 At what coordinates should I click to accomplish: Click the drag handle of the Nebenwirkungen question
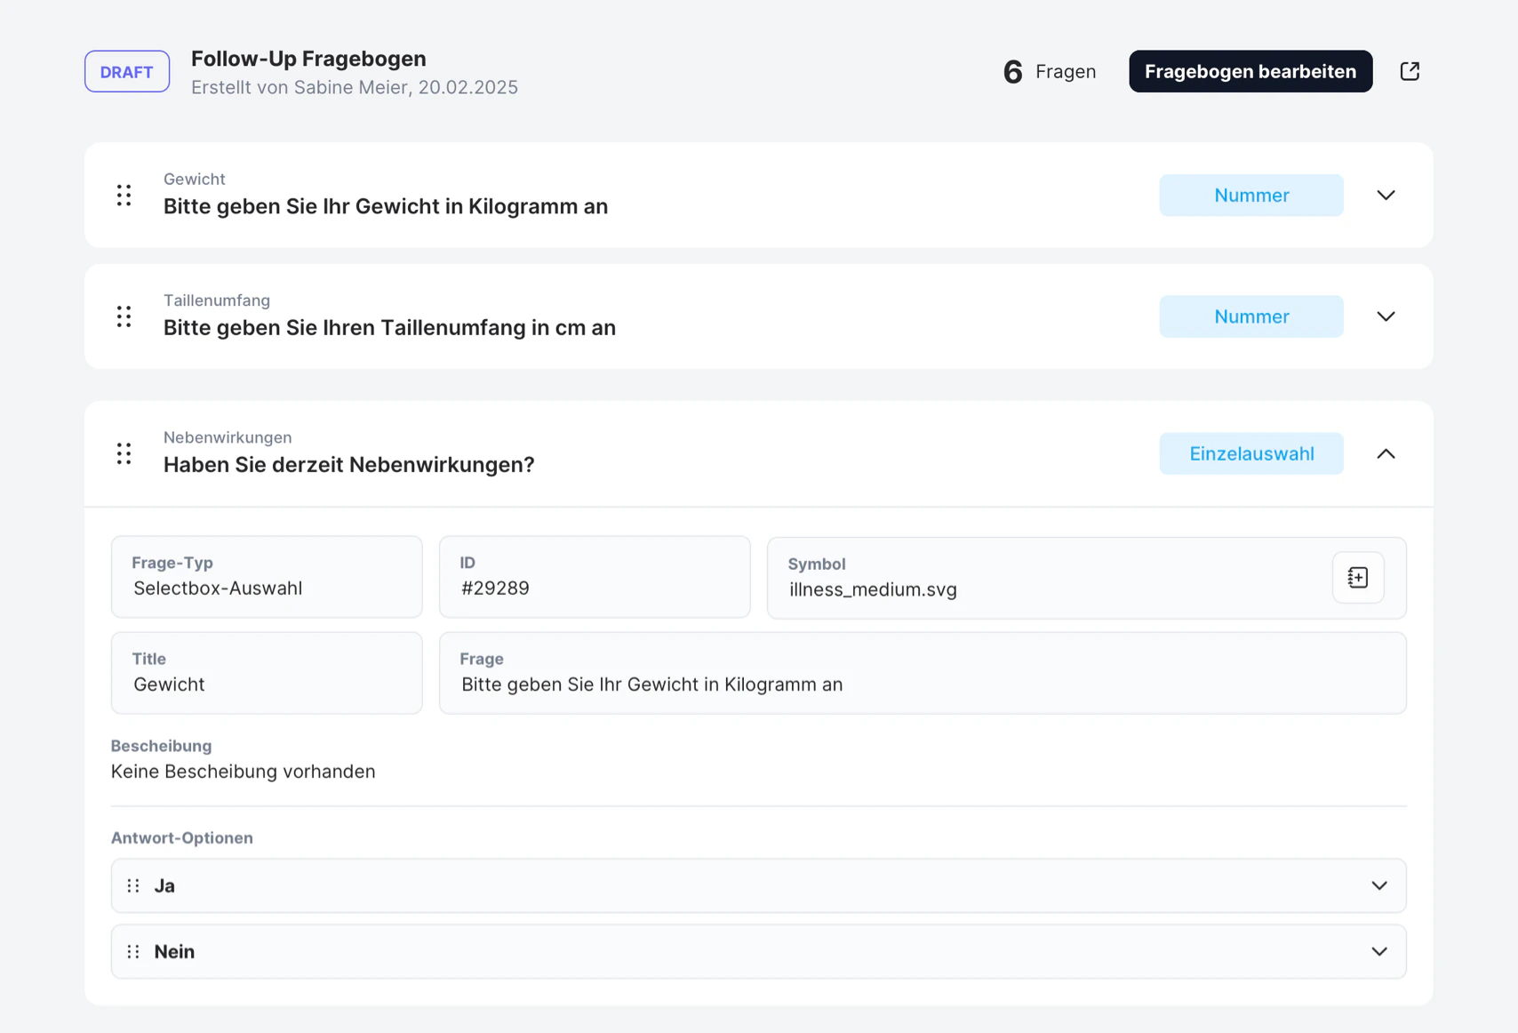tap(124, 453)
